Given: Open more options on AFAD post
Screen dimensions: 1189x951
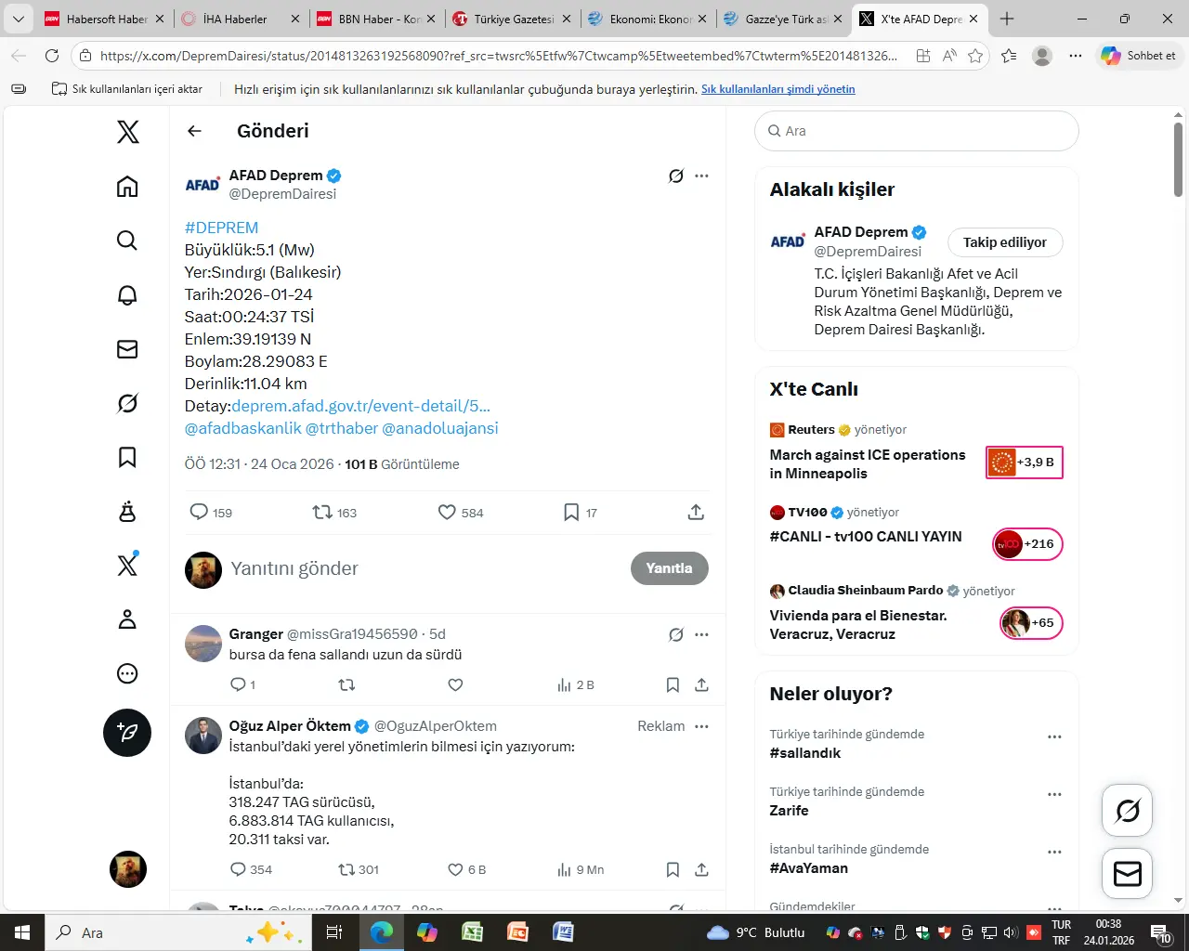Looking at the screenshot, I should pyautogui.click(x=701, y=176).
